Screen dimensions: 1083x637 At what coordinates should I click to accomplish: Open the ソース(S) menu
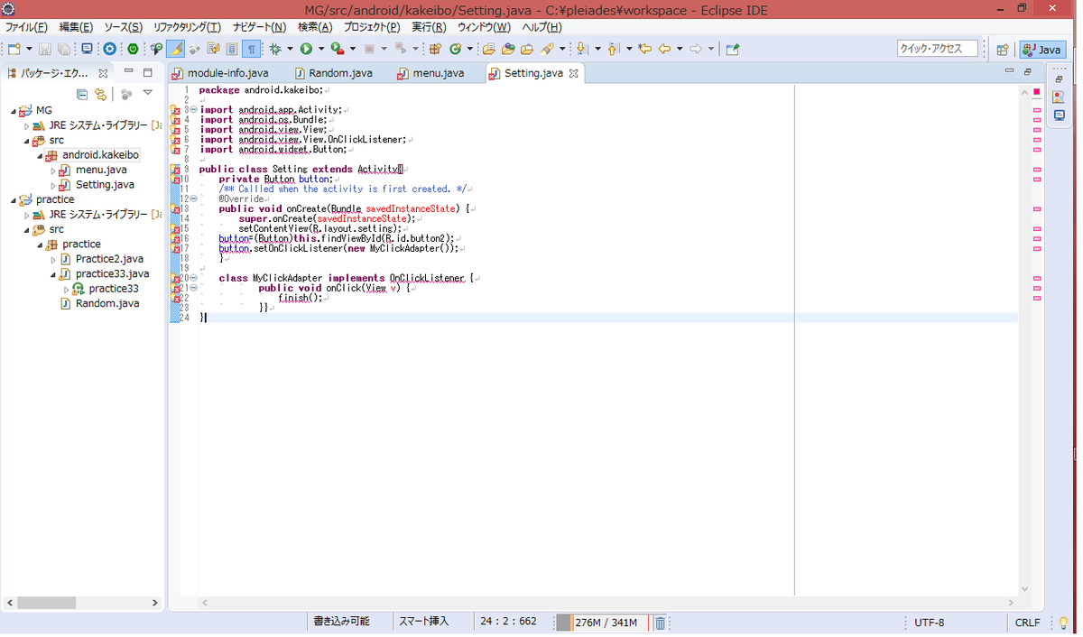123,27
